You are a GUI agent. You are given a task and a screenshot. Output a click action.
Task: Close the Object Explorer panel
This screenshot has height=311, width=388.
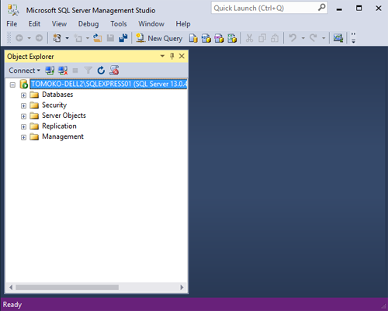click(x=182, y=56)
